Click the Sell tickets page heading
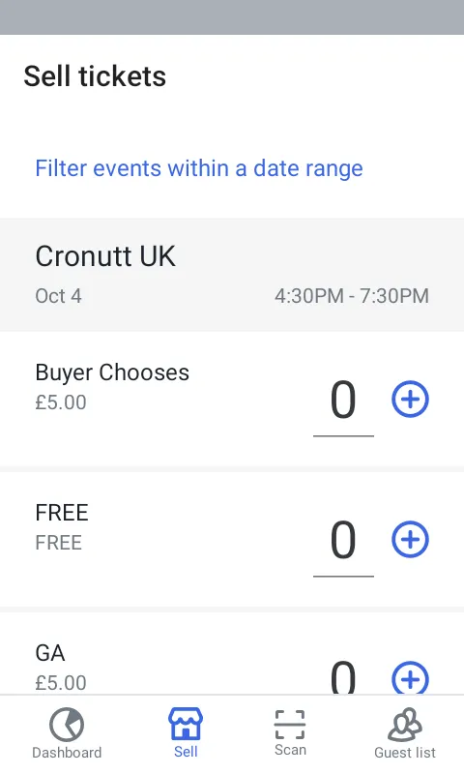The height and width of the screenshot is (774, 464). (x=95, y=76)
